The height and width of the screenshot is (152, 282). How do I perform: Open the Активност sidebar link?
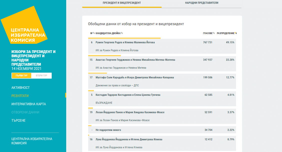pos(20,88)
